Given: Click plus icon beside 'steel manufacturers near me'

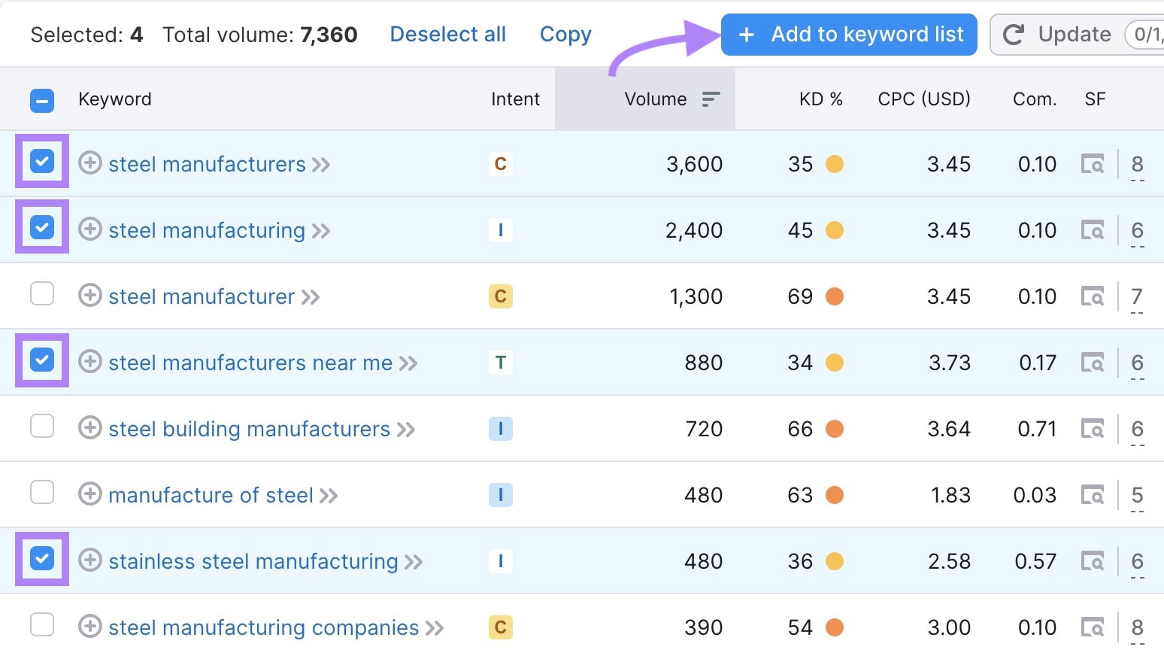Looking at the screenshot, I should coord(90,362).
